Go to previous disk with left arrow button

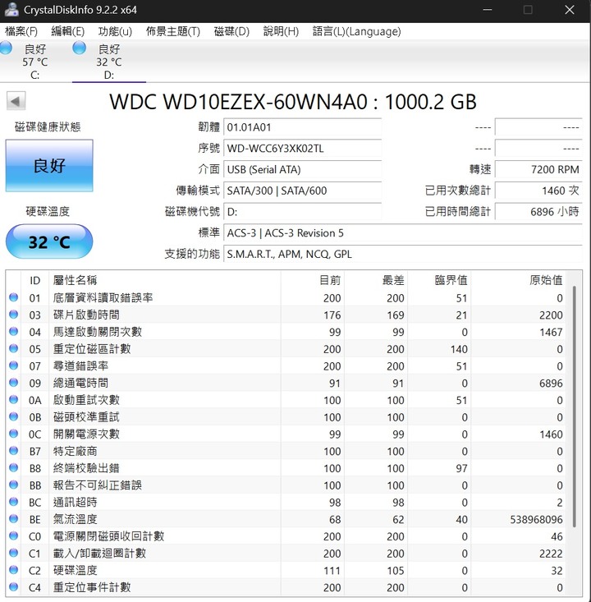click(x=16, y=101)
